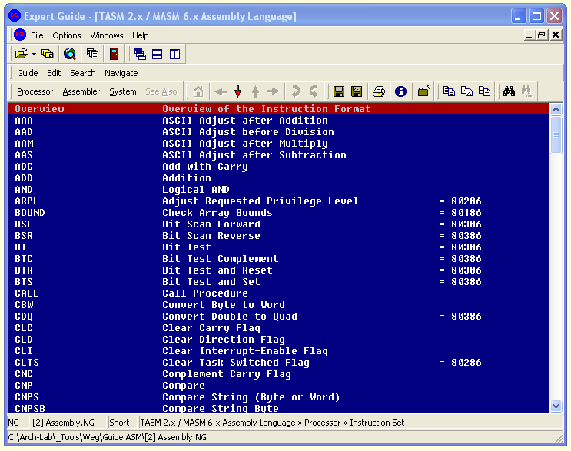This screenshot has width=571, height=451.
Task: Select the highlighted Overview entry
Action: [x=278, y=108]
